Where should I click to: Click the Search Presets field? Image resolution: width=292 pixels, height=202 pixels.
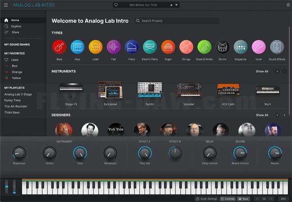point(177,21)
